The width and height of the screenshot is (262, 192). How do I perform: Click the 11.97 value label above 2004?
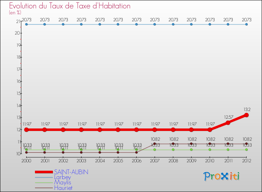pyautogui.click(x=100, y=124)
